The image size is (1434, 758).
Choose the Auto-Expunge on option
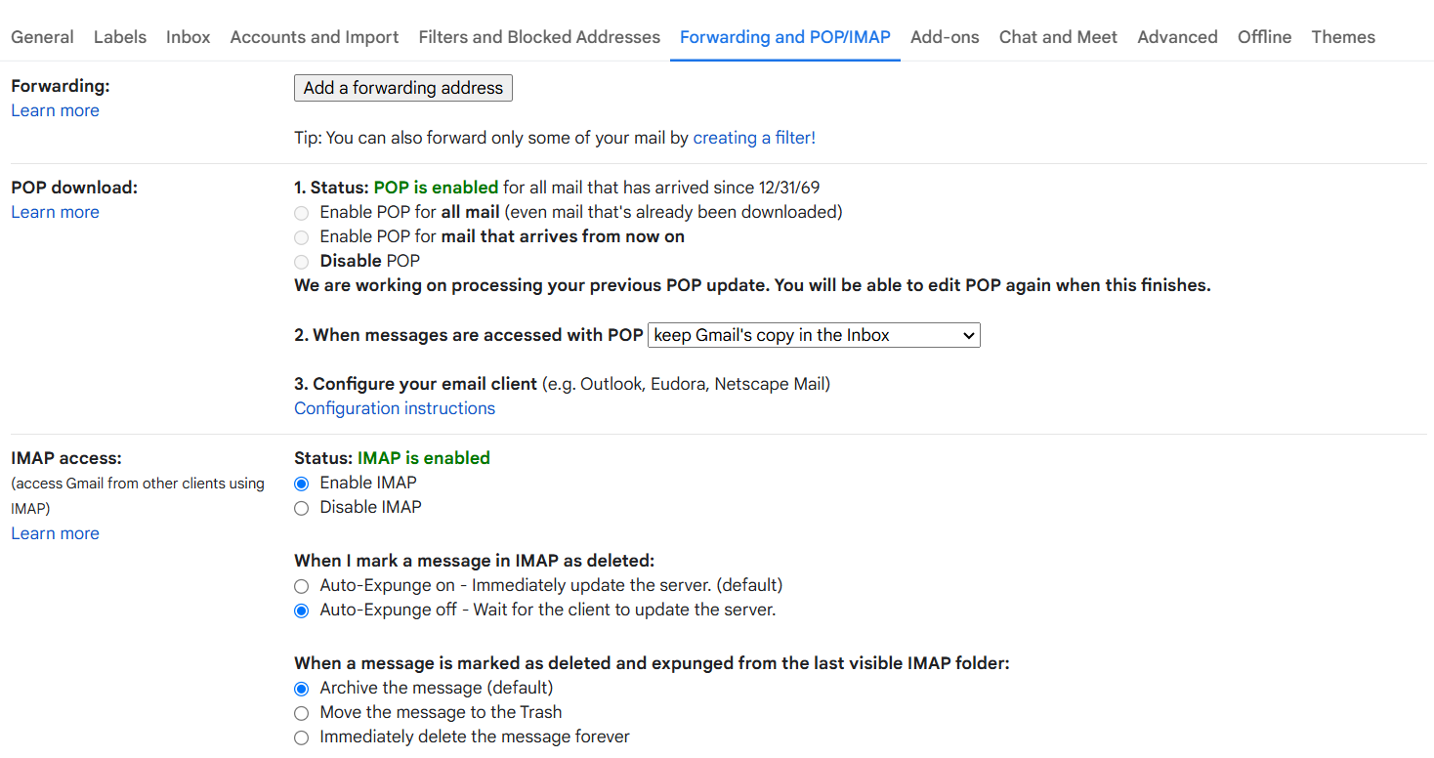click(301, 586)
